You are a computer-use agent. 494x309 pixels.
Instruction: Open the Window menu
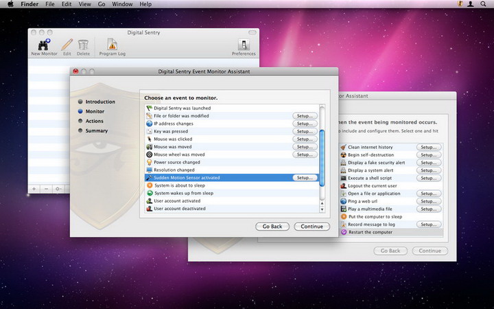(x=122, y=4)
